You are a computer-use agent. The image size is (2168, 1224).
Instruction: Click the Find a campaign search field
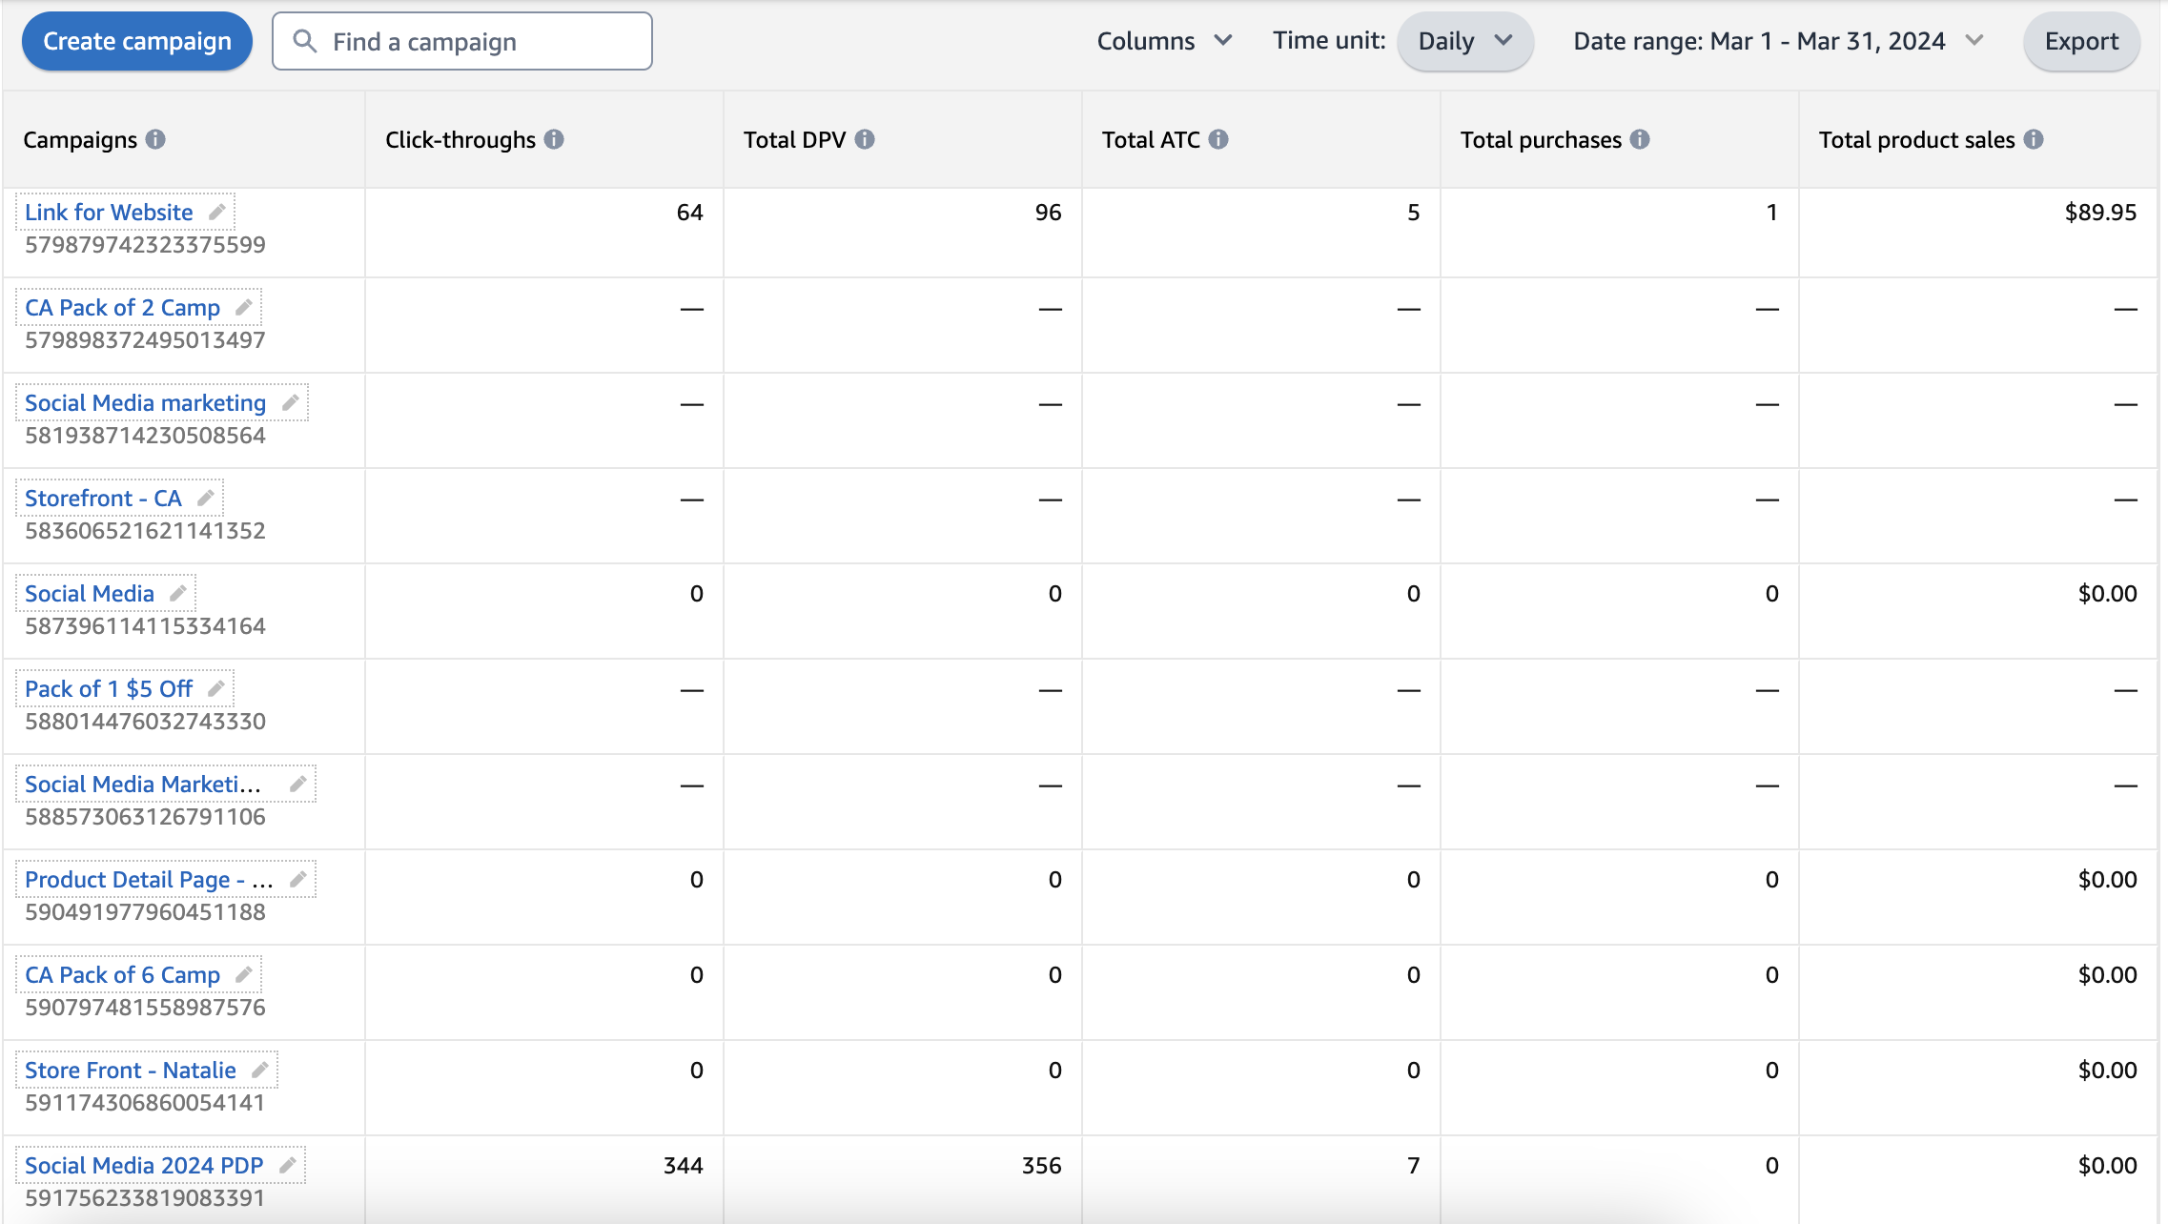pyautogui.click(x=462, y=41)
